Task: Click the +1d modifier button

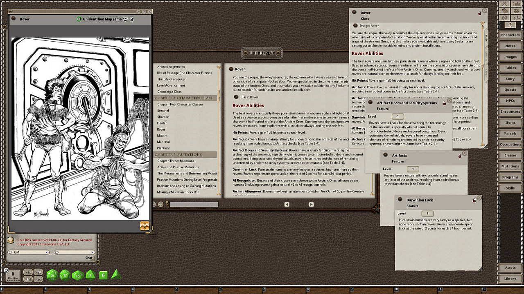Action: [28, 272]
